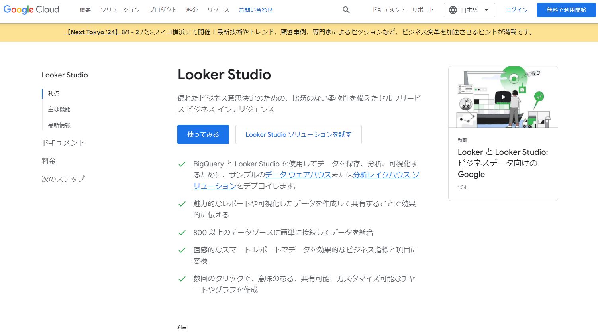Screen dimensions: 598x335
Task: Jump to 次のステップ in sidebar
Action: pyautogui.click(x=63, y=179)
